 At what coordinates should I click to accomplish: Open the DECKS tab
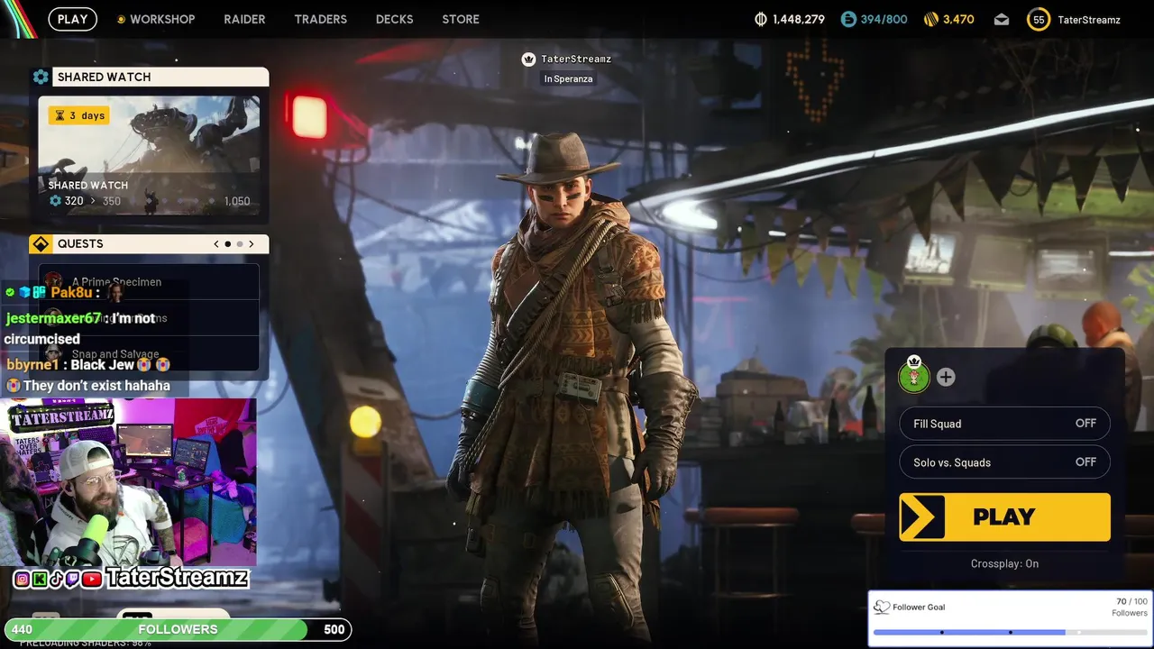pos(394,19)
